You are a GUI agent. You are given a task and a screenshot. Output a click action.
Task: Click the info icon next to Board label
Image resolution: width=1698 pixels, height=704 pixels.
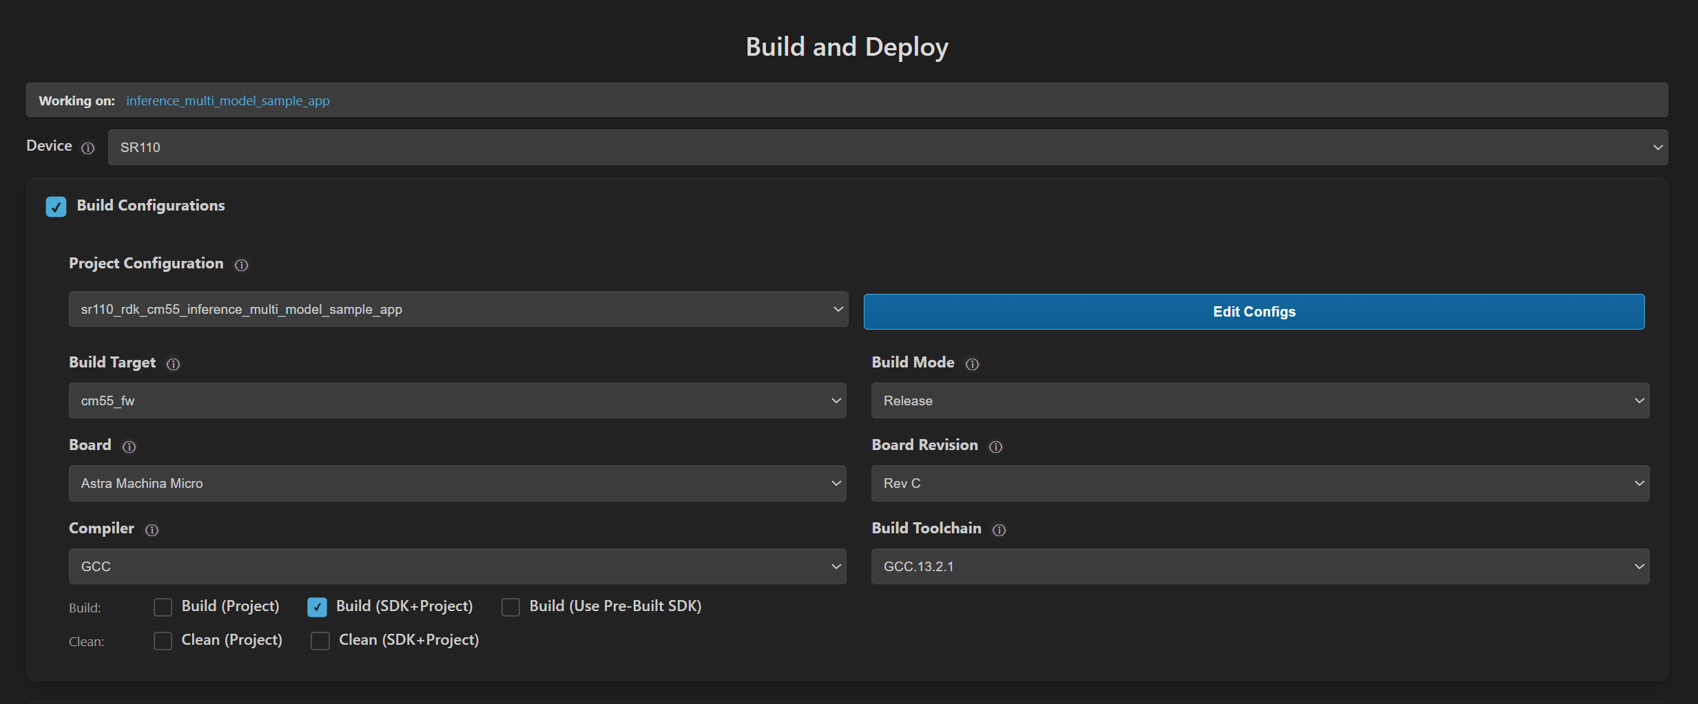coord(129,447)
